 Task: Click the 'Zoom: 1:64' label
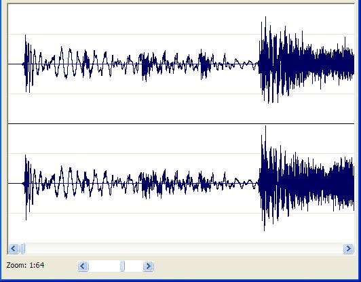coord(25,265)
